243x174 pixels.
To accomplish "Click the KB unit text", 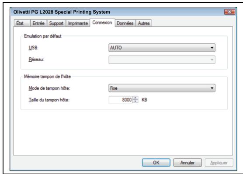I will (x=144, y=100).
